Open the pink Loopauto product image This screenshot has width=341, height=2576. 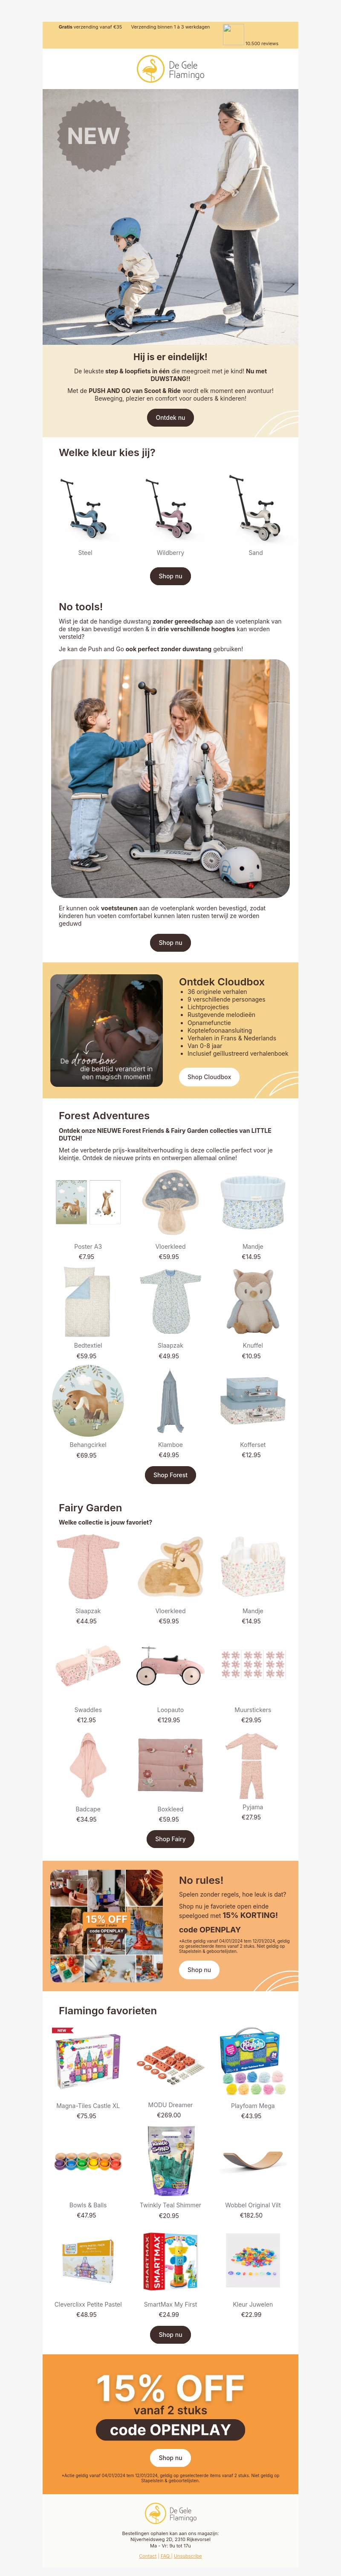coord(170,1666)
